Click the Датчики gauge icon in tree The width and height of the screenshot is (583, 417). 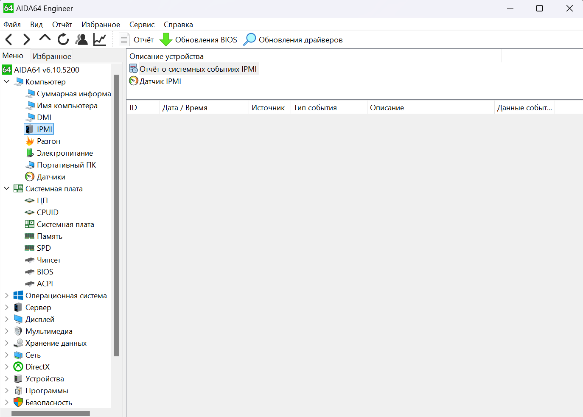tap(30, 176)
